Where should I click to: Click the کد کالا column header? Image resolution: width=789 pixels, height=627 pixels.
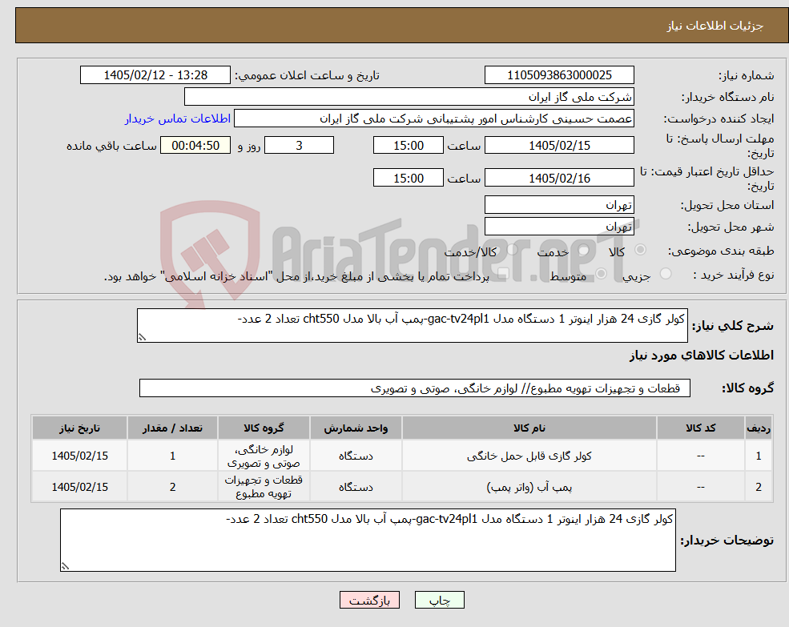coord(701,428)
